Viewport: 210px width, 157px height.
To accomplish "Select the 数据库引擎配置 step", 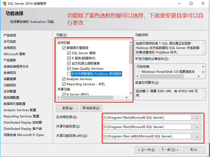I will point(15,104).
